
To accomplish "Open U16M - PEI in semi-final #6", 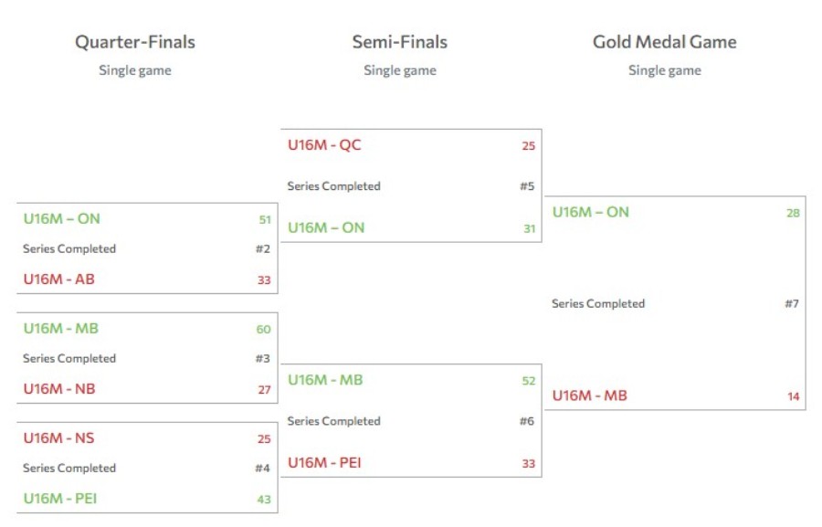I will (x=324, y=462).
